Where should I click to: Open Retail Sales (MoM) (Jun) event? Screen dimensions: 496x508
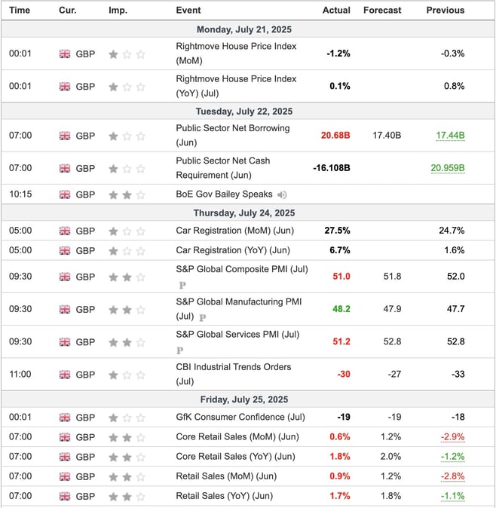click(x=226, y=476)
